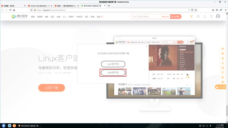The image size is (228, 128).
Task: Open 电影 in site navigation
Action: point(47,17)
